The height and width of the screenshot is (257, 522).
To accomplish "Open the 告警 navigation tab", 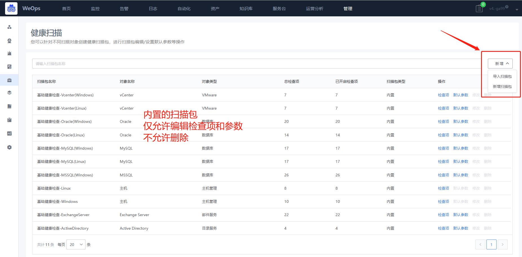I will [124, 9].
